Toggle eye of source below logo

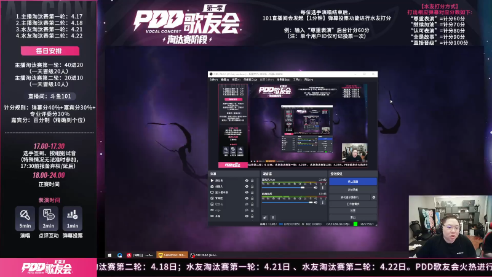(247, 216)
